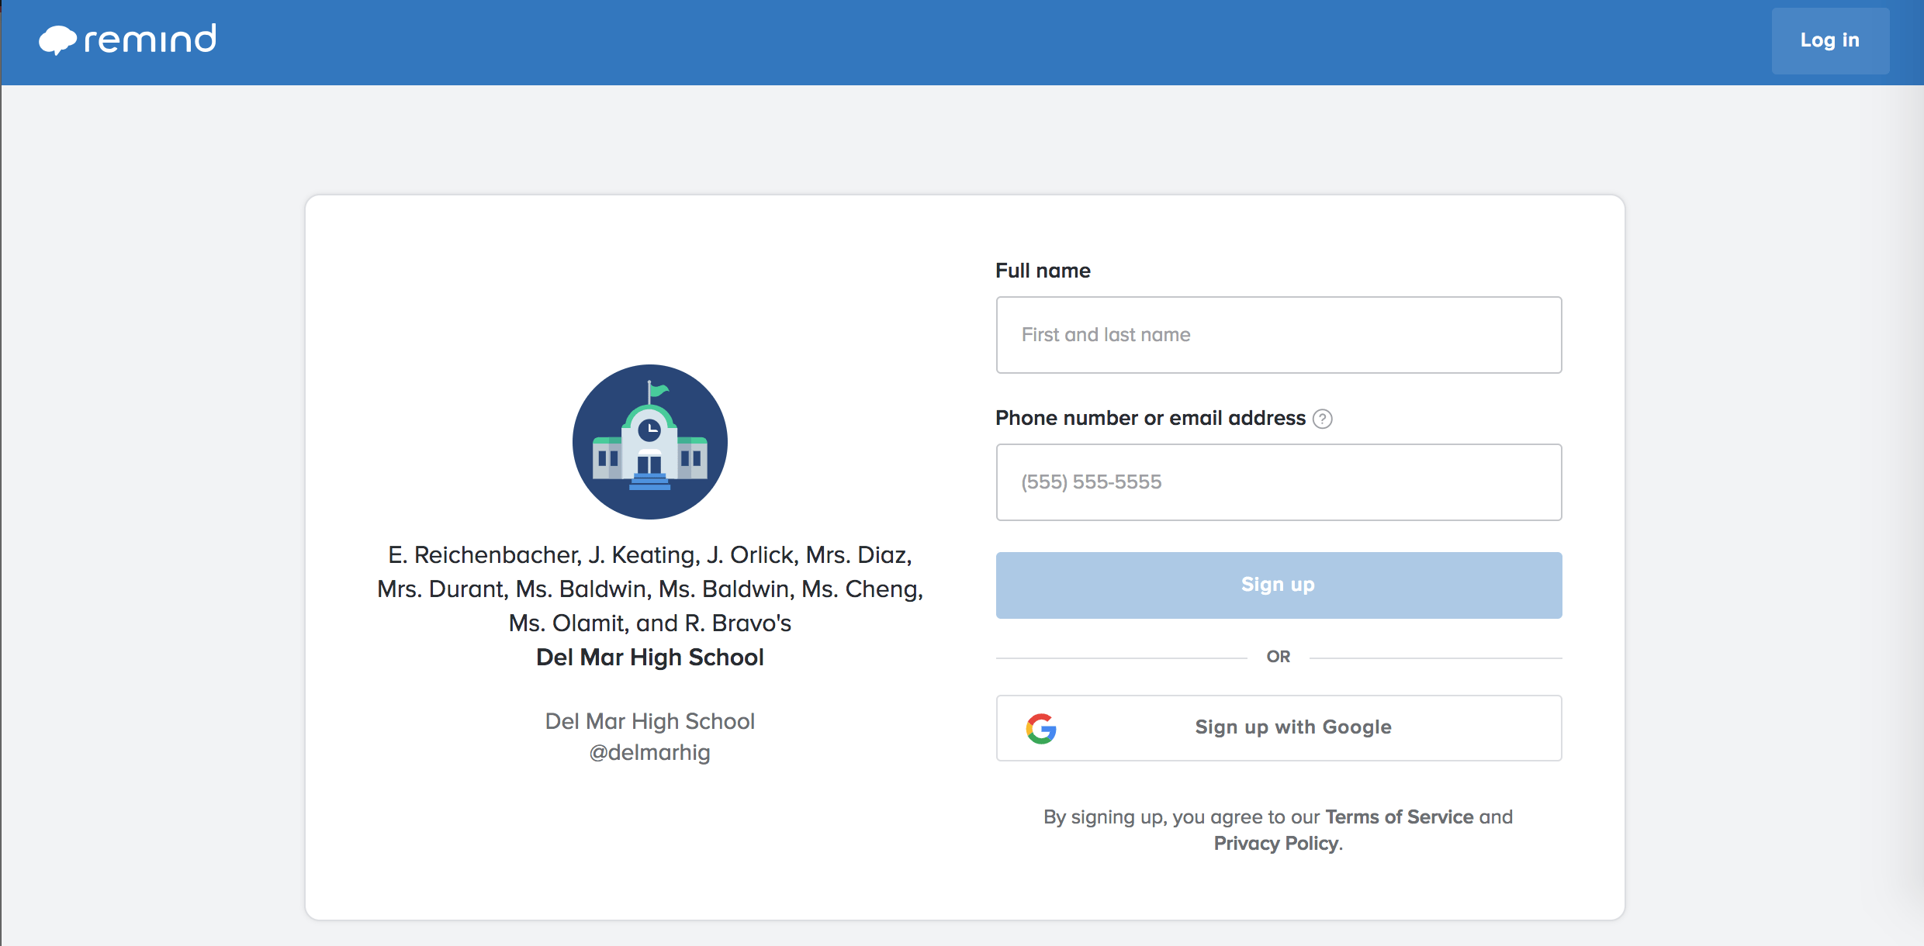
Task: Click the bold Del Mar High School heading
Action: pyautogui.click(x=649, y=657)
